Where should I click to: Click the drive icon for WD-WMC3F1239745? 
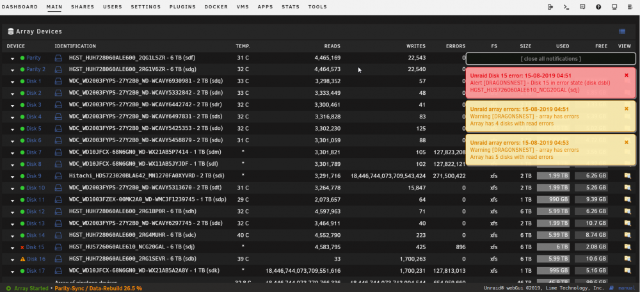click(58, 200)
